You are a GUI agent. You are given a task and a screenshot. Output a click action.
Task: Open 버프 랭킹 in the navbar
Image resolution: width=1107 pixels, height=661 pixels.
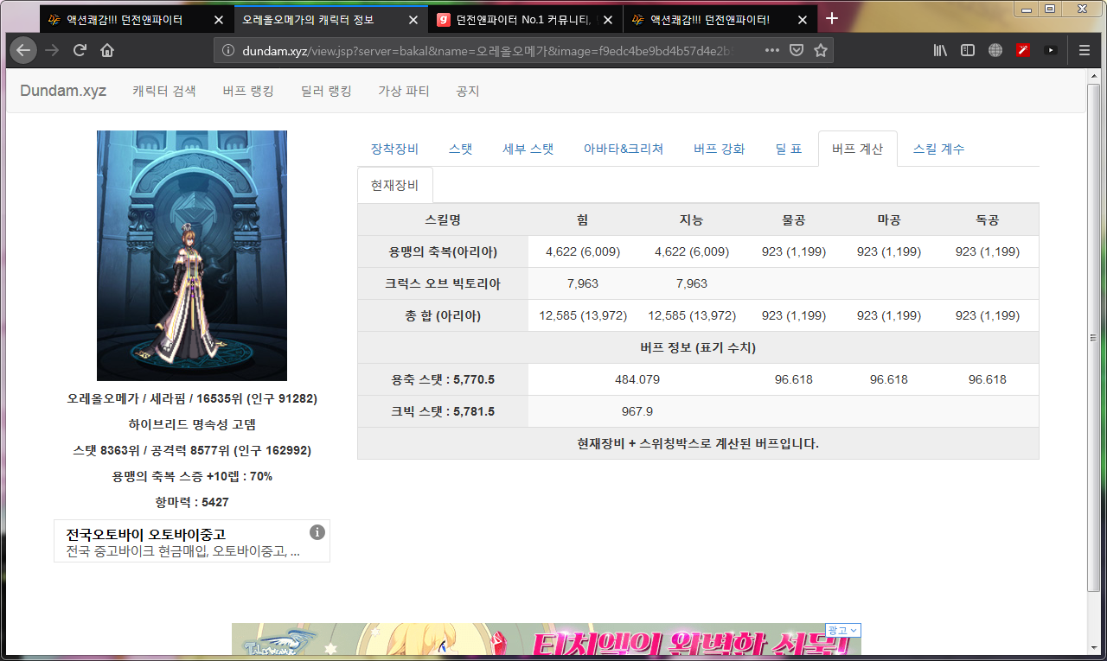(x=248, y=91)
